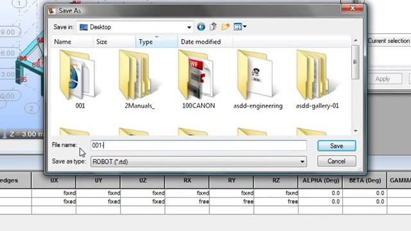Select the 100CANON folder

(198, 80)
